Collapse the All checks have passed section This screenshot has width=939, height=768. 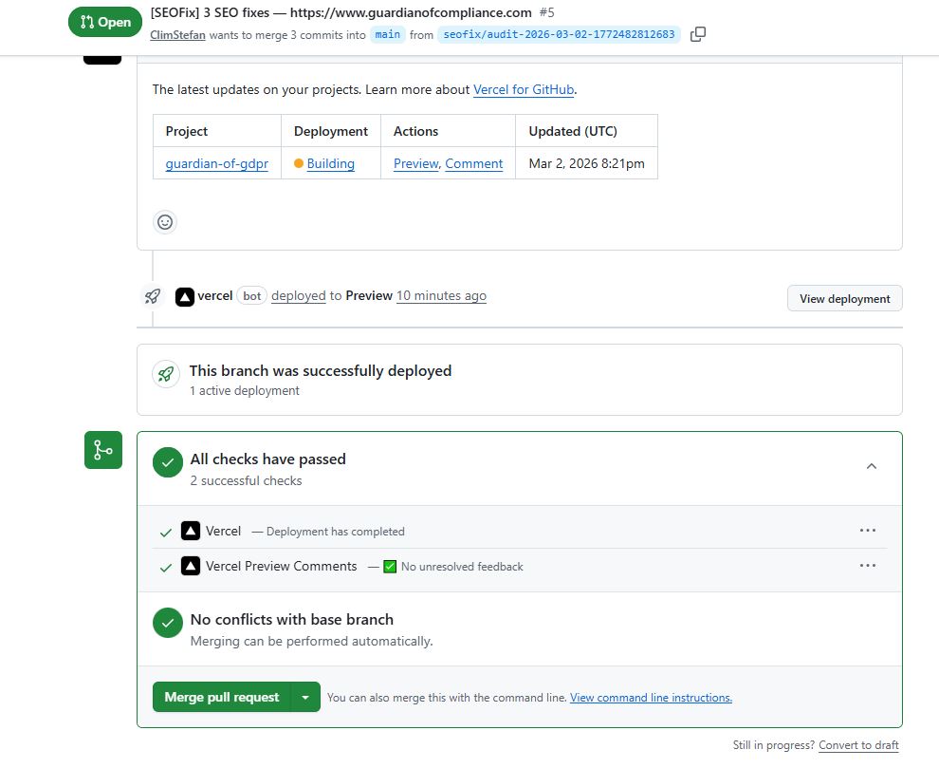(x=872, y=466)
